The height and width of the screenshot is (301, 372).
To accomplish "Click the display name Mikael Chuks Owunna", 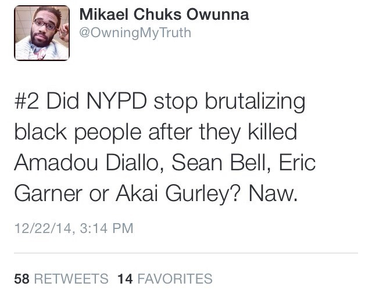I will 163,15.
